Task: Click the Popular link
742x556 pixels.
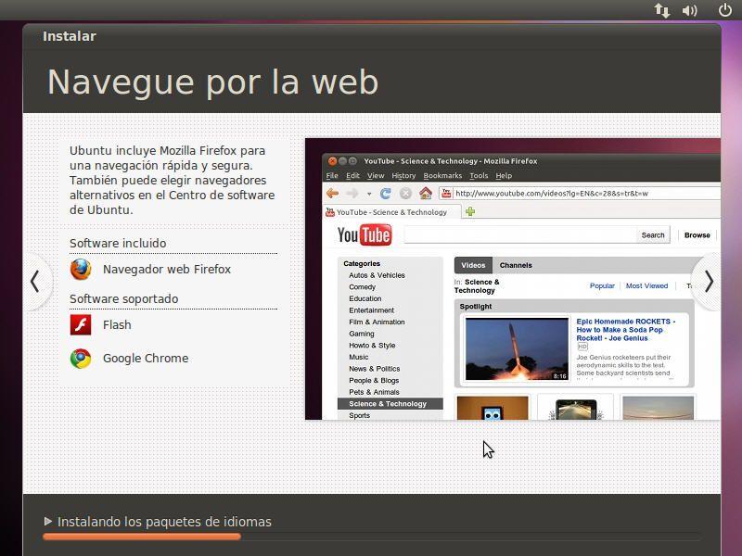Action: coord(602,285)
